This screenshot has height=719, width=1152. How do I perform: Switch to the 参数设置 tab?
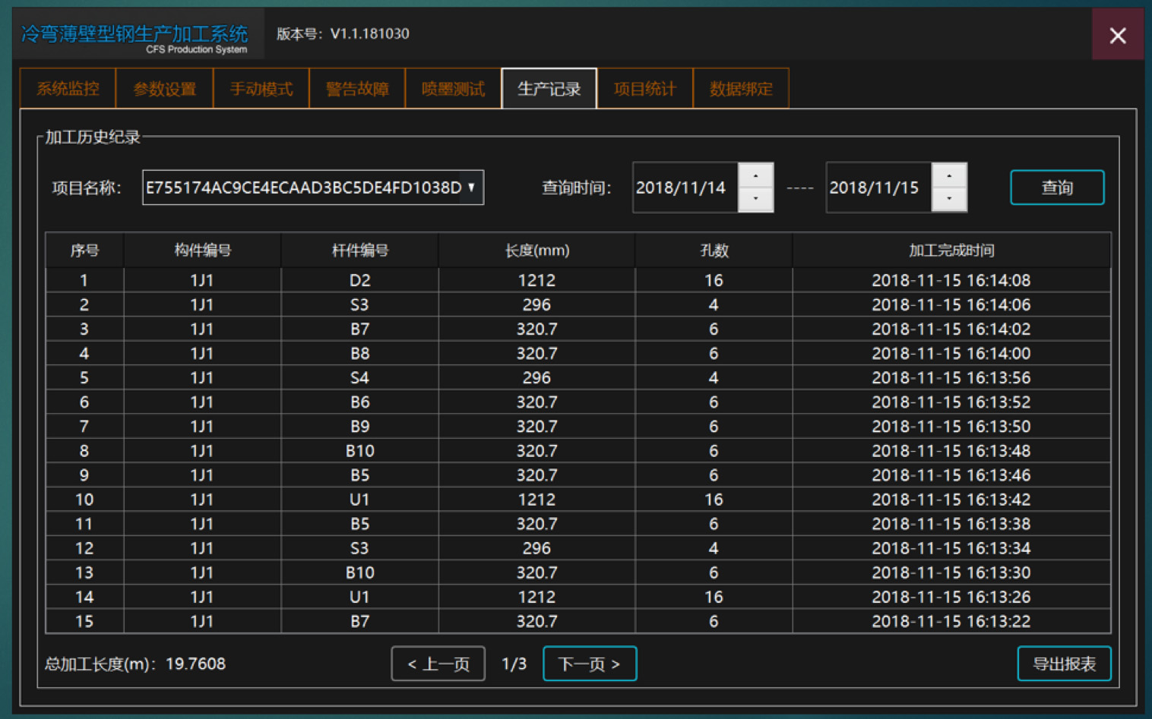point(164,89)
